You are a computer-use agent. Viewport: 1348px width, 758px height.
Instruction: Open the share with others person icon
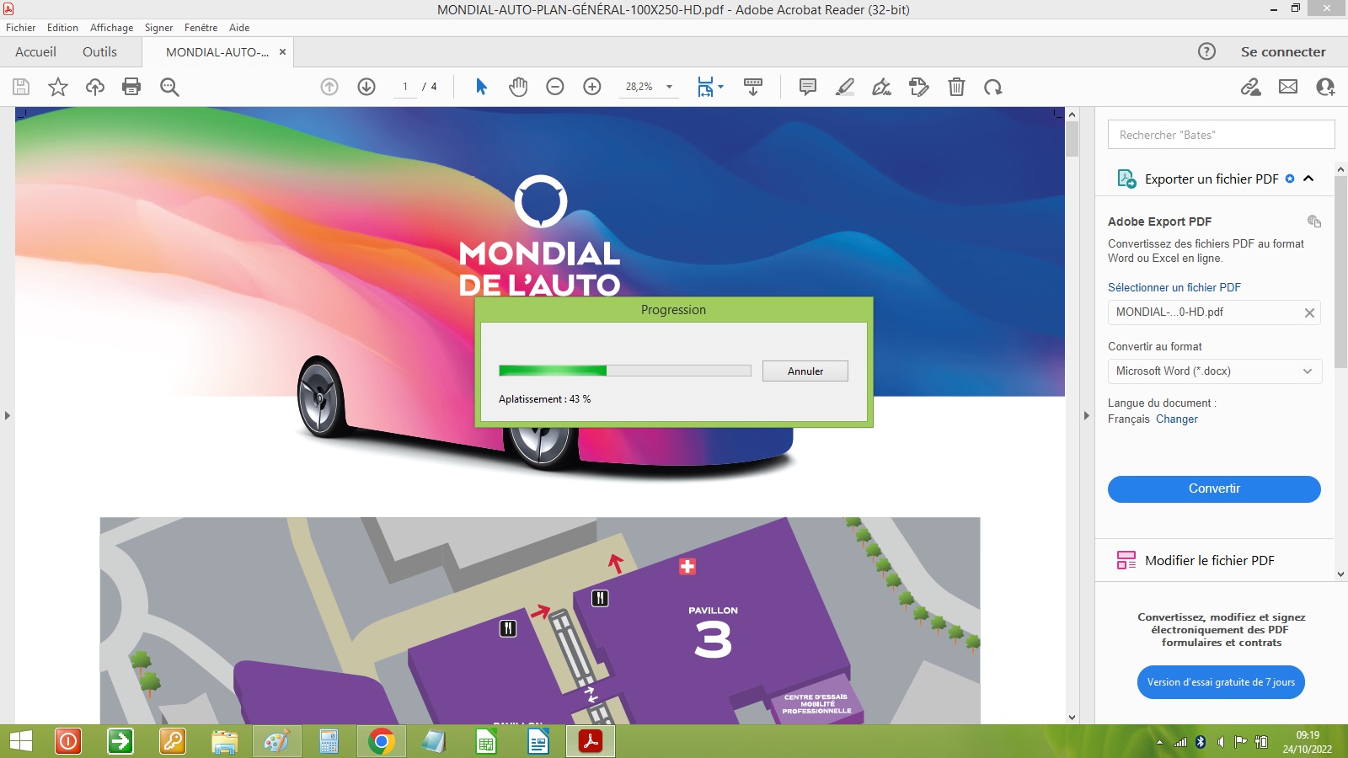click(x=1325, y=87)
